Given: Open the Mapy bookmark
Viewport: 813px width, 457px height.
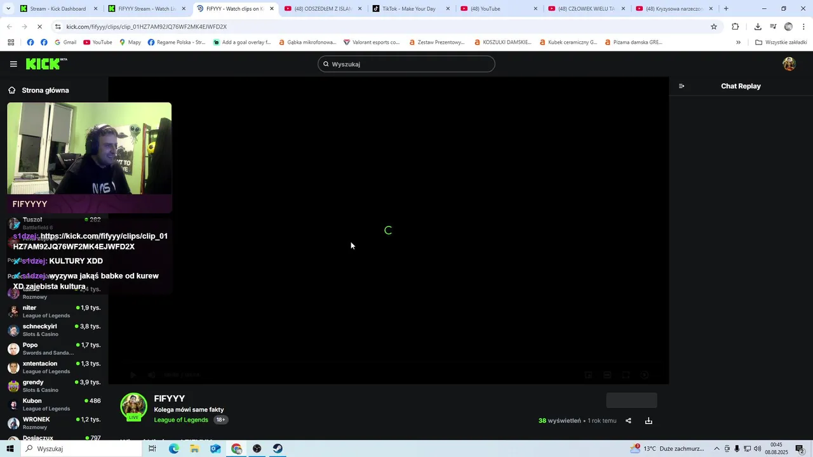Looking at the screenshot, I should pos(130,43).
